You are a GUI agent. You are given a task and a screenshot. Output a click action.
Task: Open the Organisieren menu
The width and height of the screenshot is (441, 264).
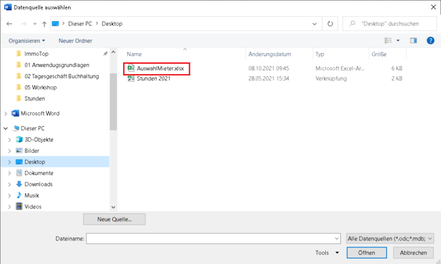coord(27,41)
